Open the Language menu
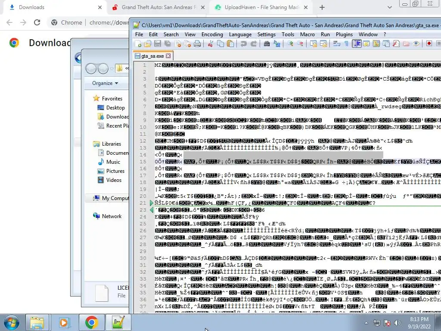441x331 pixels. [240, 34]
